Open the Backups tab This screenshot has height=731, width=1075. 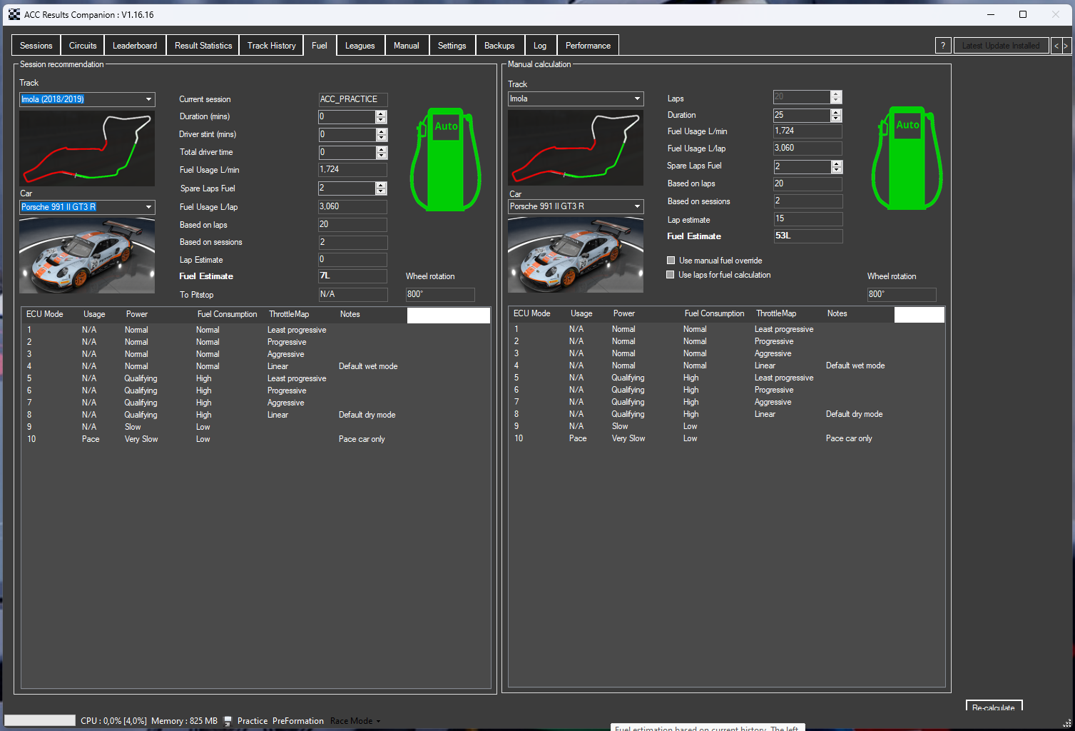[499, 46]
